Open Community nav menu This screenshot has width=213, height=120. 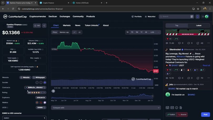78,16
